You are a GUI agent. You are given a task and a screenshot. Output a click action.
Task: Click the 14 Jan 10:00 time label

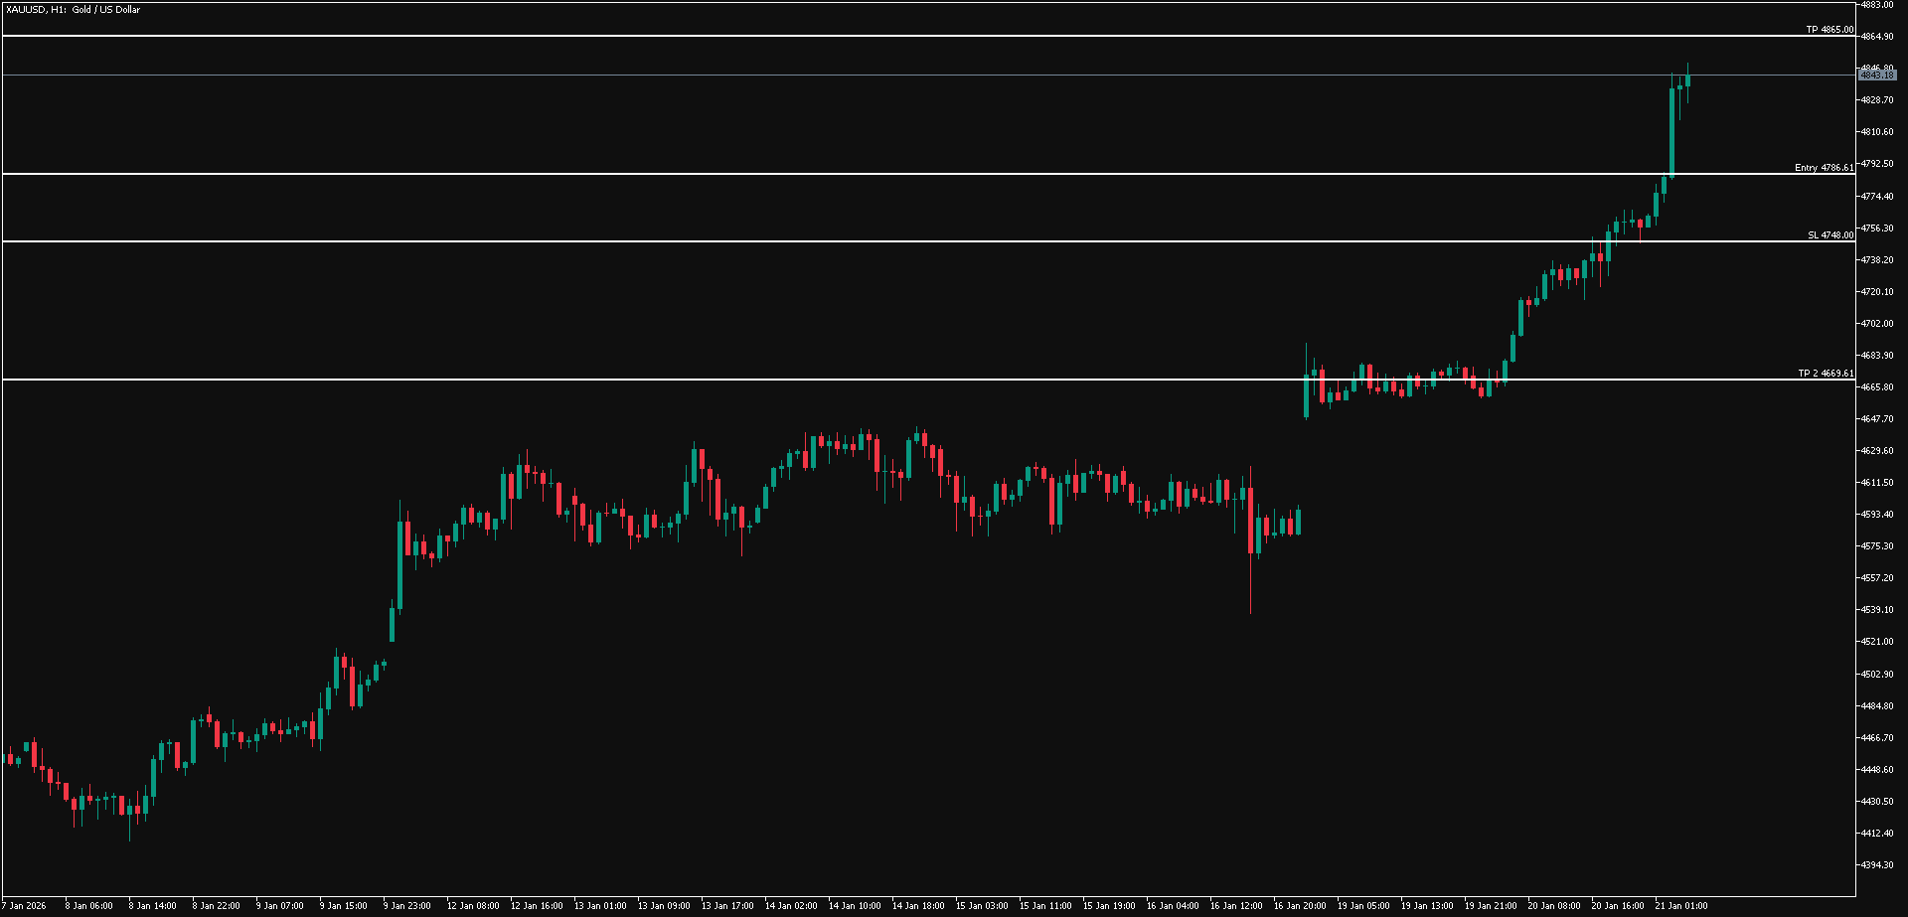[x=855, y=906]
